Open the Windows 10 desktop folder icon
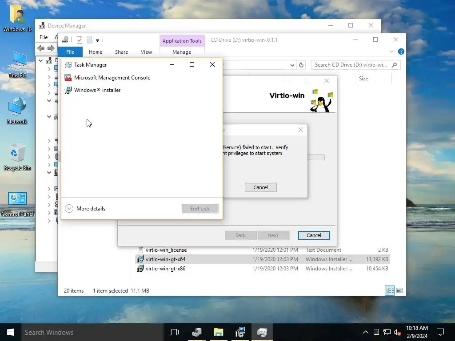This screenshot has width=455, height=341. [17, 18]
